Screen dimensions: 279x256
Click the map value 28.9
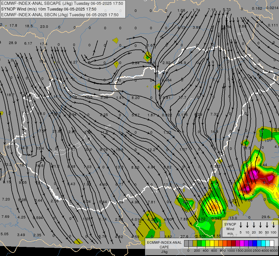pyautogui.click(x=13, y=43)
